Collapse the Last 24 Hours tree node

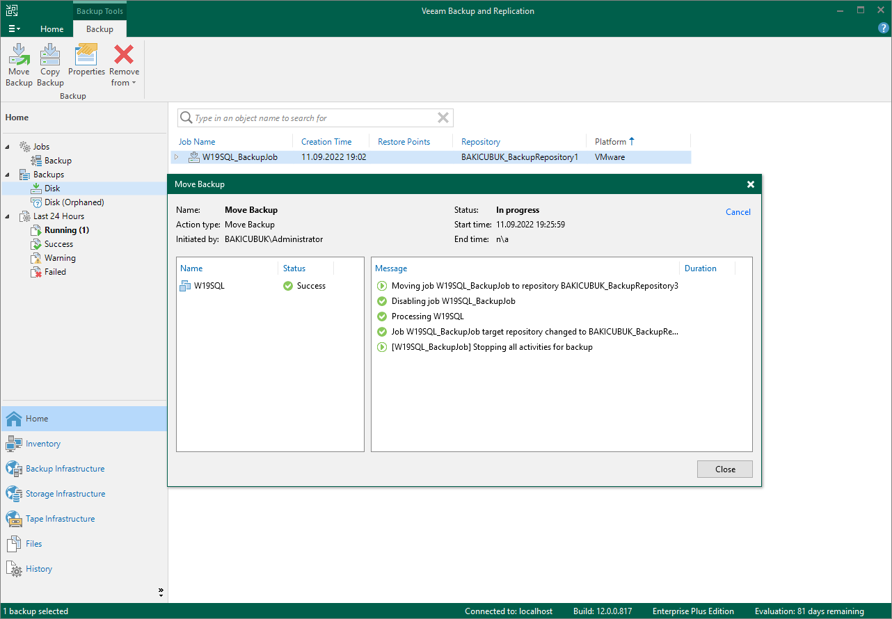click(x=8, y=216)
